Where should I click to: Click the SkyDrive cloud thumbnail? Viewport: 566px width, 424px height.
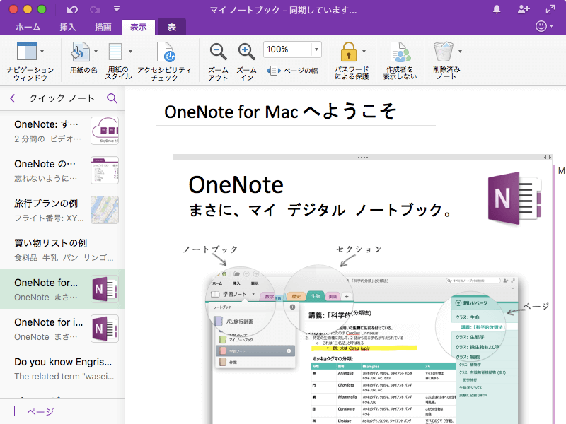105,131
